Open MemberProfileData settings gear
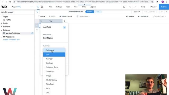This screenshot has width=169, height=95. tap(32, 33)
